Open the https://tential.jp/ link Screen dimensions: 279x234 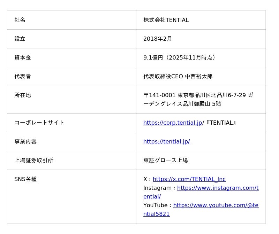(167, 141)
